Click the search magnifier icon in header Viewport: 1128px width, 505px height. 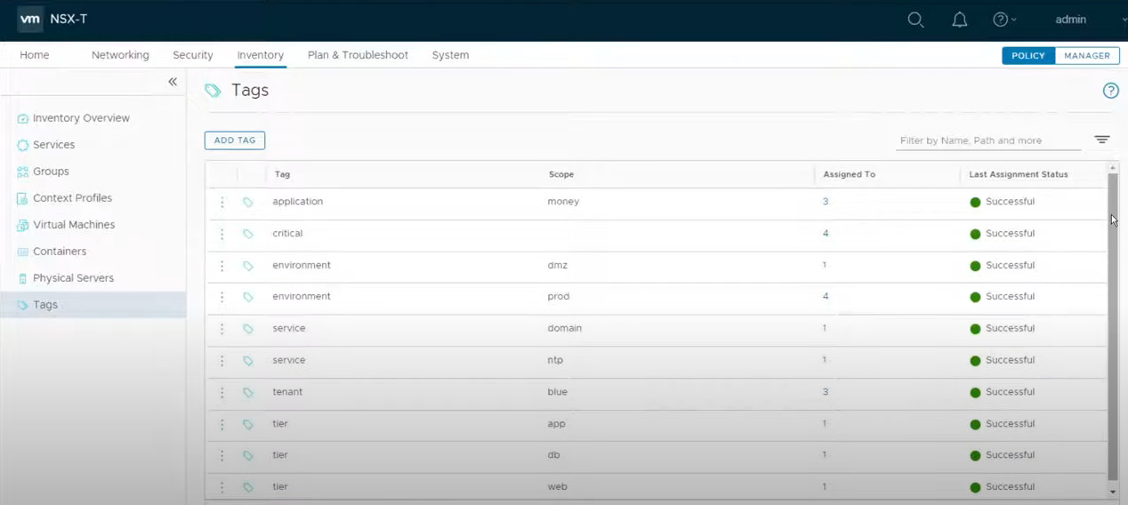[x=915, y=20]
